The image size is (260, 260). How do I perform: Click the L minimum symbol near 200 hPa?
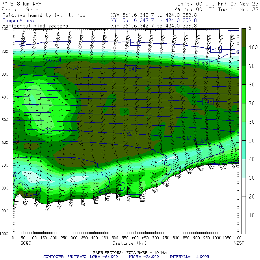tap(48, 53)
